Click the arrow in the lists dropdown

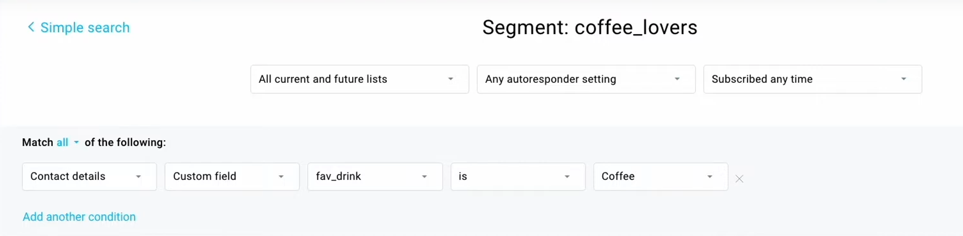[450, 79]
